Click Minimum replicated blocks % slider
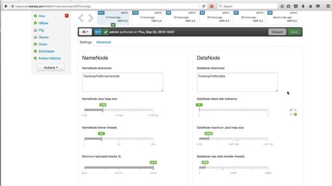The image size is (332, 186). 119,167
